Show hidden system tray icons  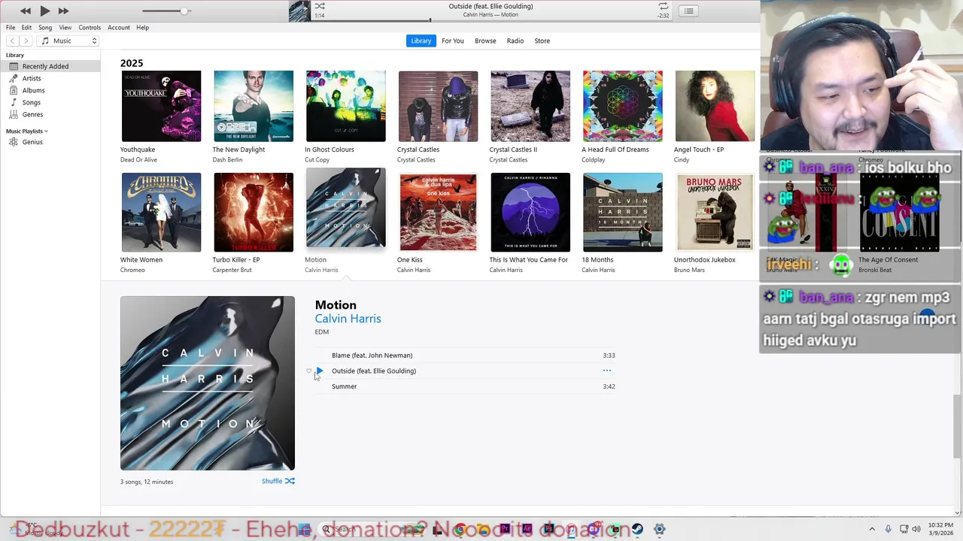point(872,530)
